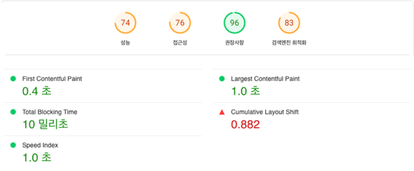Click green dot beside Largest Contentful Paint
This screenshot has width=414, height=171.
point(222,78)
